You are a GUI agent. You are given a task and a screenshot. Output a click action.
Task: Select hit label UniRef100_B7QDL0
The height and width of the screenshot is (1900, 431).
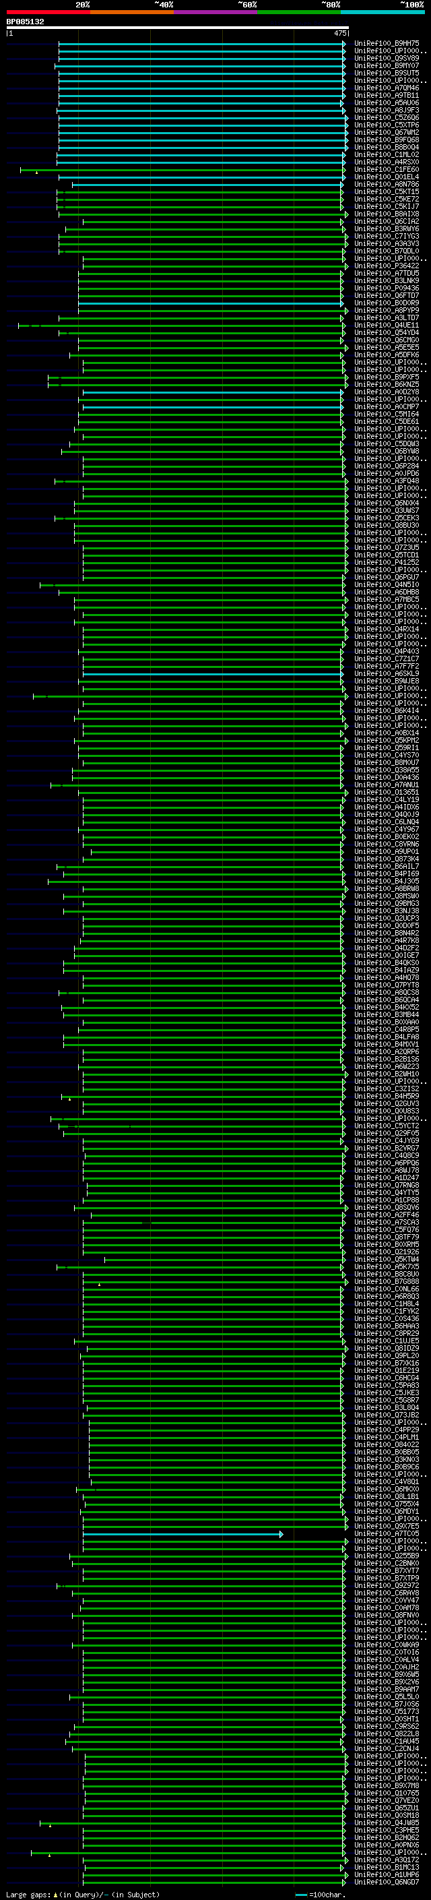click(x=387, y=251)
